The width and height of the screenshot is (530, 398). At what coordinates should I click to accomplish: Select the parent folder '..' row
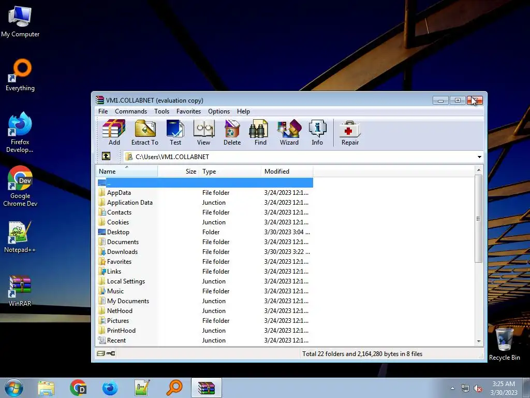coord(205,183)
